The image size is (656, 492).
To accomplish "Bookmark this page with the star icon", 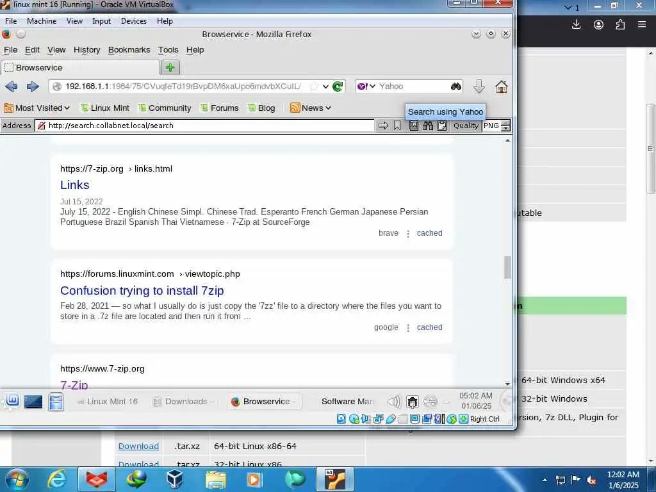I will (x=313, y=86).
